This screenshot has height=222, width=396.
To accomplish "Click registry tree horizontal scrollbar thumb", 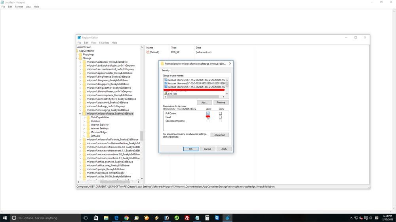I will [x=115, y=182].
